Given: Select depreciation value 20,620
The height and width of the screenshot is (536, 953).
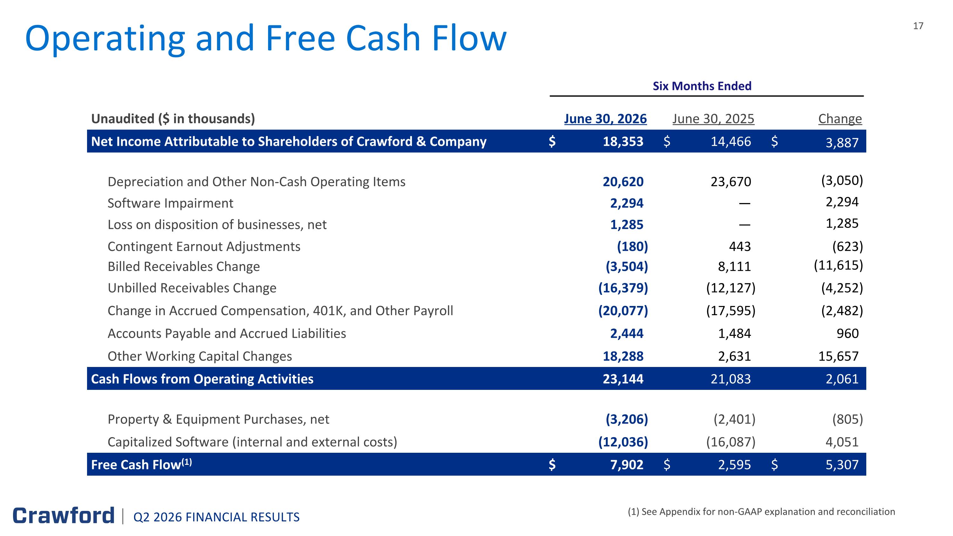Looking at the screenshot, I should (623, 182).
